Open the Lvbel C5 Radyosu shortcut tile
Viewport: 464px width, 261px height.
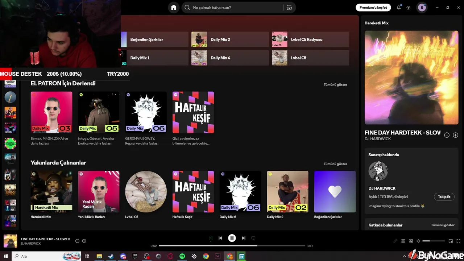tap(310, 40)
